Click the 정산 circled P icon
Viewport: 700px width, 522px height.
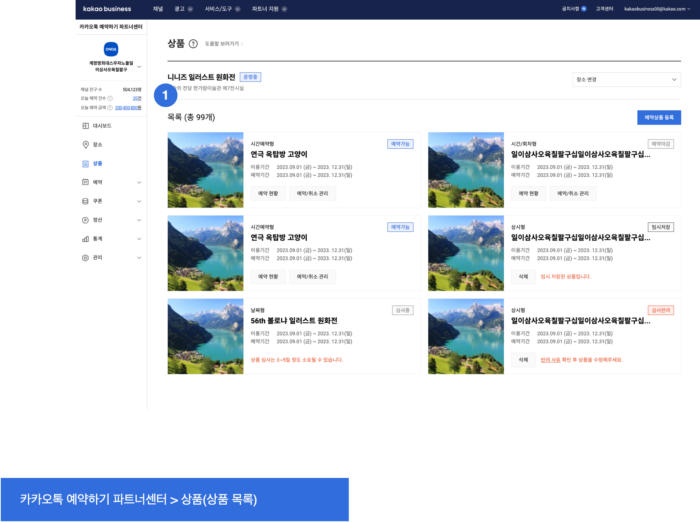[85, 220]
